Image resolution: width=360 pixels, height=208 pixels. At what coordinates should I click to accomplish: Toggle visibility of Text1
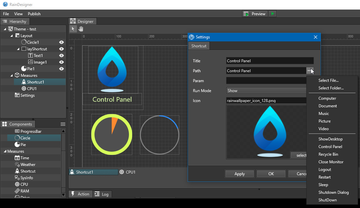tap(61, 55)
